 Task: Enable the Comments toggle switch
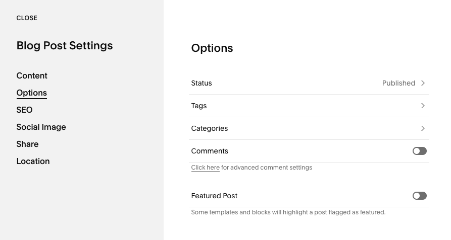(x=420, y=151)
